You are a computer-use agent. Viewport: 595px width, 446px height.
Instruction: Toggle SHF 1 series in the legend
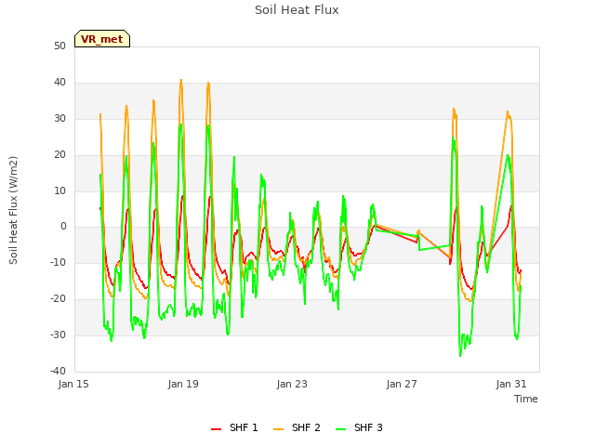tap(234, 428)
